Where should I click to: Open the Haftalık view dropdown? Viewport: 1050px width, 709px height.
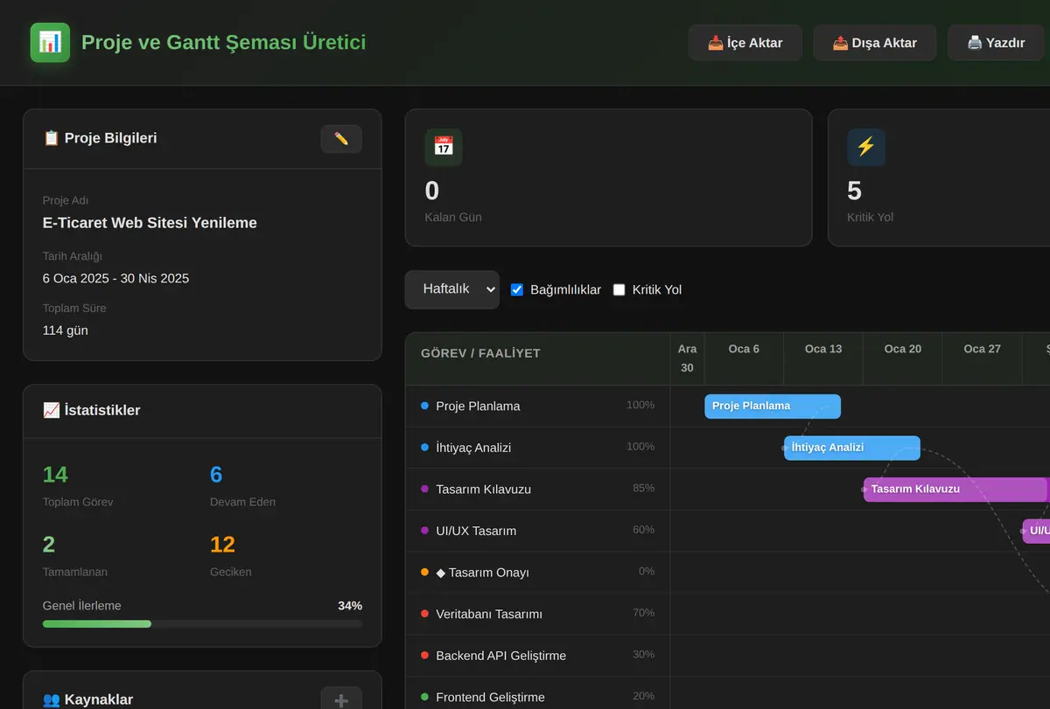[x=451, y=289]
